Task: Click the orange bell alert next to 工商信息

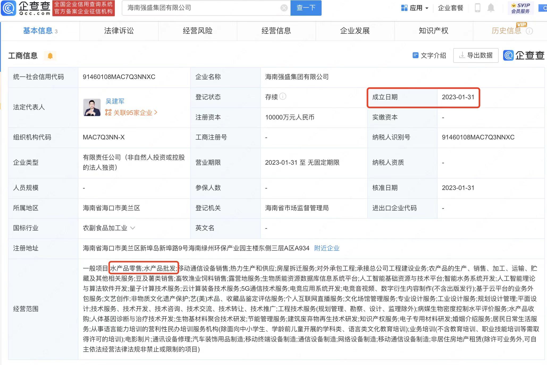Action: point(50,56)
